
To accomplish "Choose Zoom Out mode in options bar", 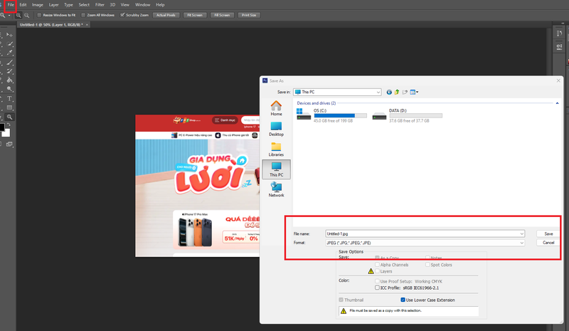I will click(x=26, y=15).
